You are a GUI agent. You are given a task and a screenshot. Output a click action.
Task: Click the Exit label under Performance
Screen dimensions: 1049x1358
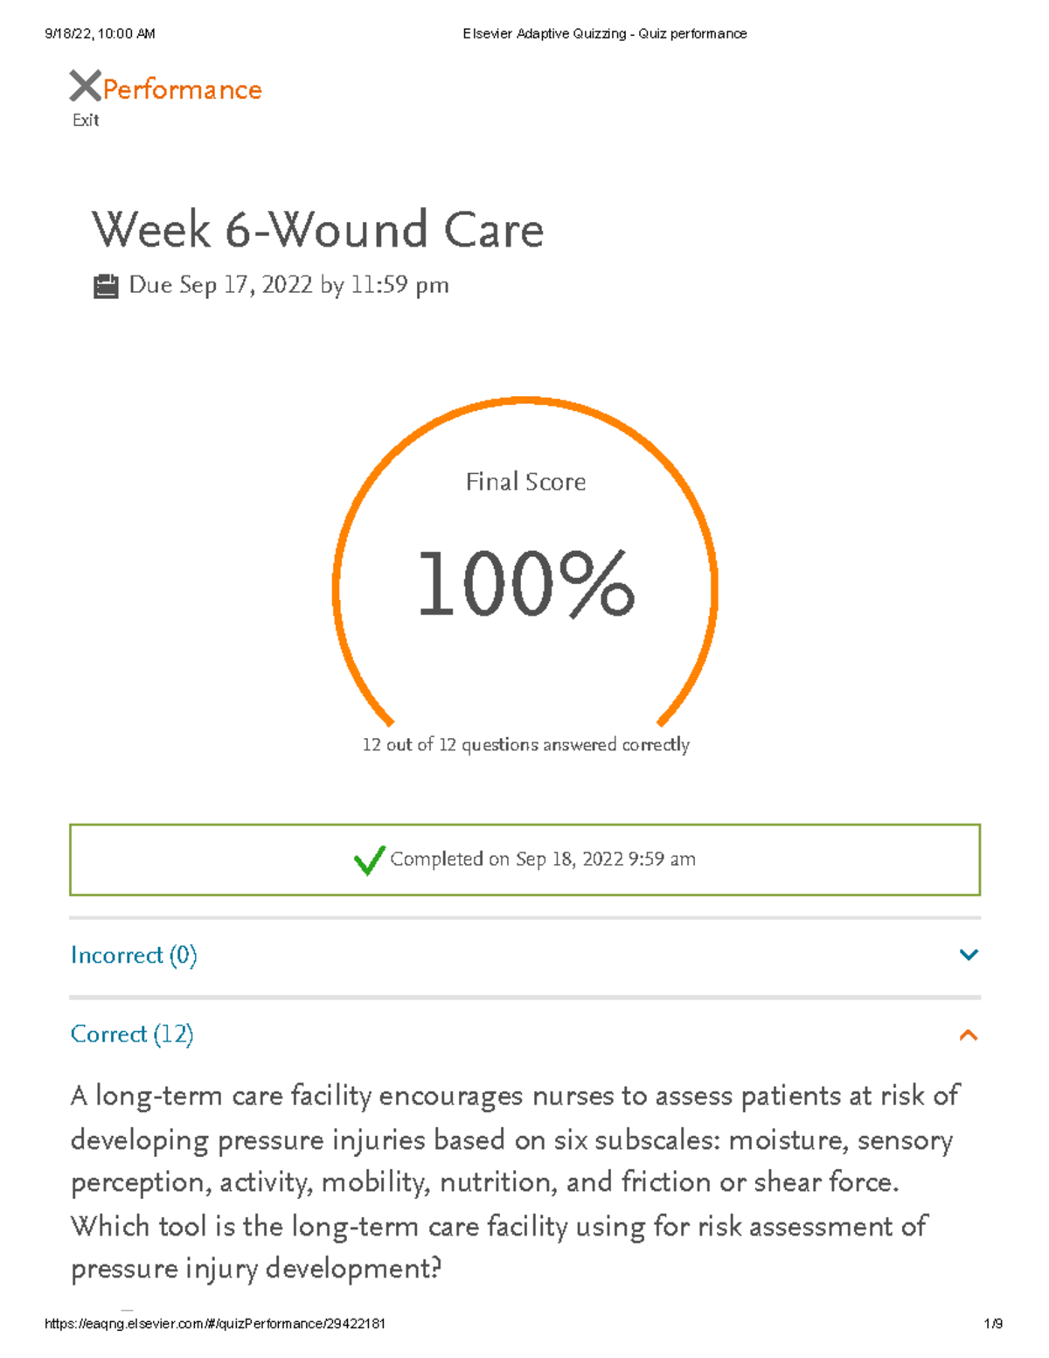pyautogui.click(x=85, y=119)
